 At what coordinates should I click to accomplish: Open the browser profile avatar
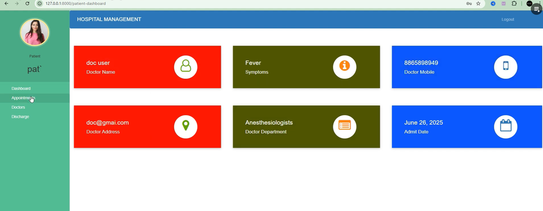[529, 4]
